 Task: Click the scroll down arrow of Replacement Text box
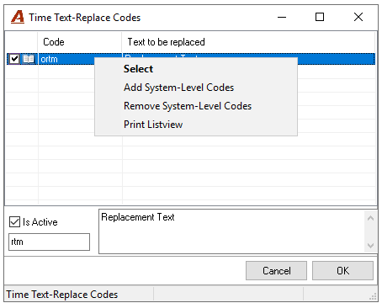pyautogui.click(x=370, y=246)
